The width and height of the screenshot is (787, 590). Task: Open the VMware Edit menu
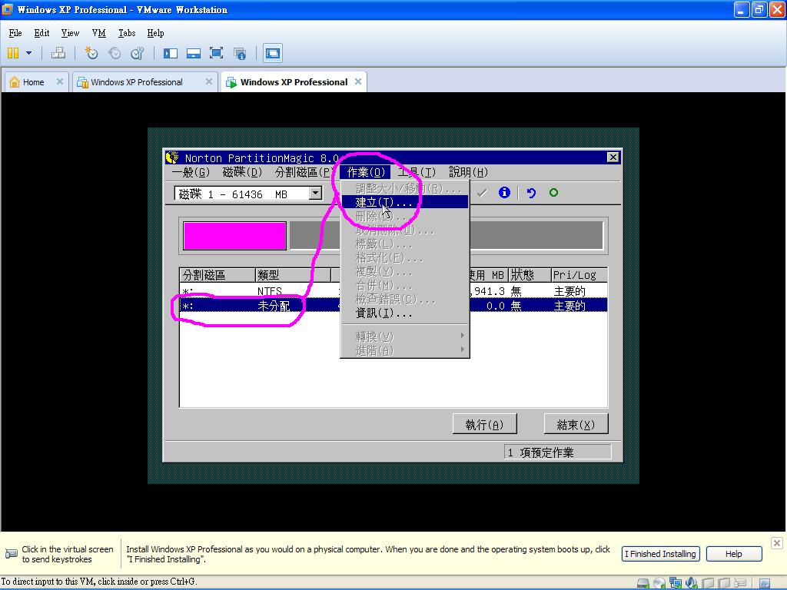(42, 33)
